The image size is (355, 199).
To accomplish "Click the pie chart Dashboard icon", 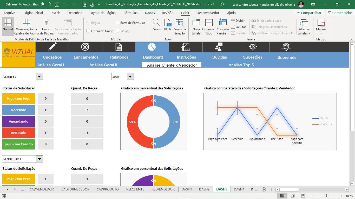I will coord(152,47).
